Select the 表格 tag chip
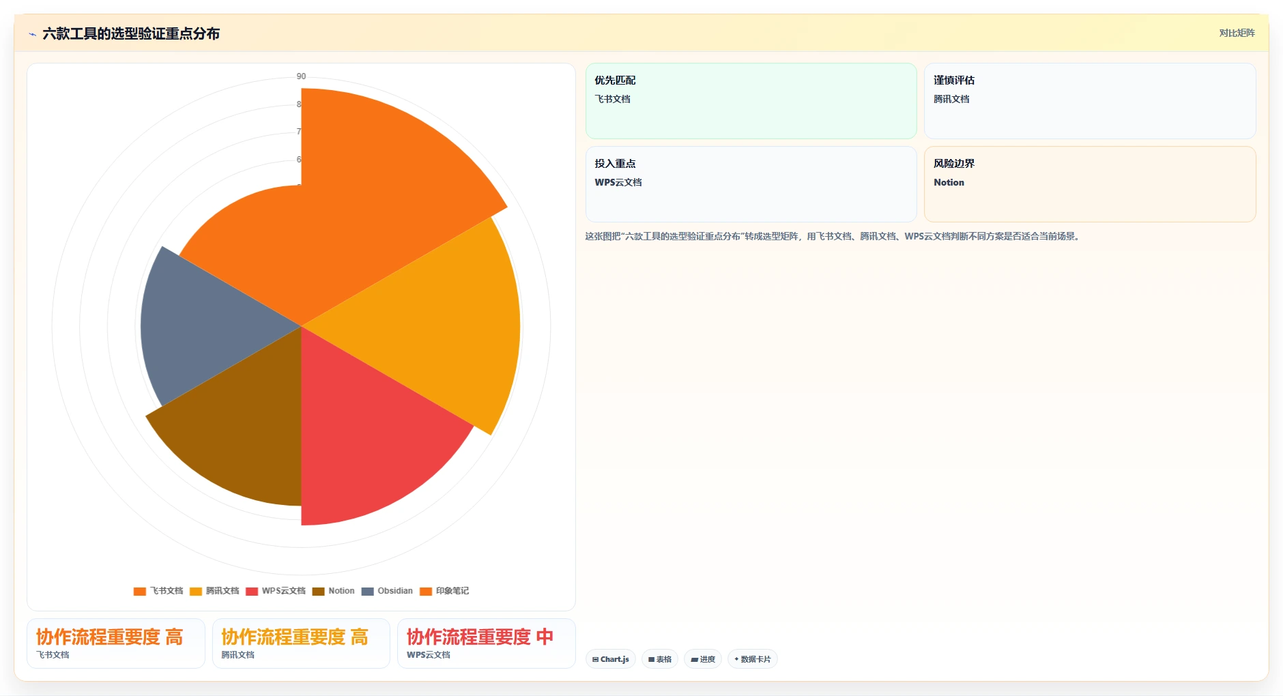Viewport: 1283px width, 696px height. coord(660,659)
